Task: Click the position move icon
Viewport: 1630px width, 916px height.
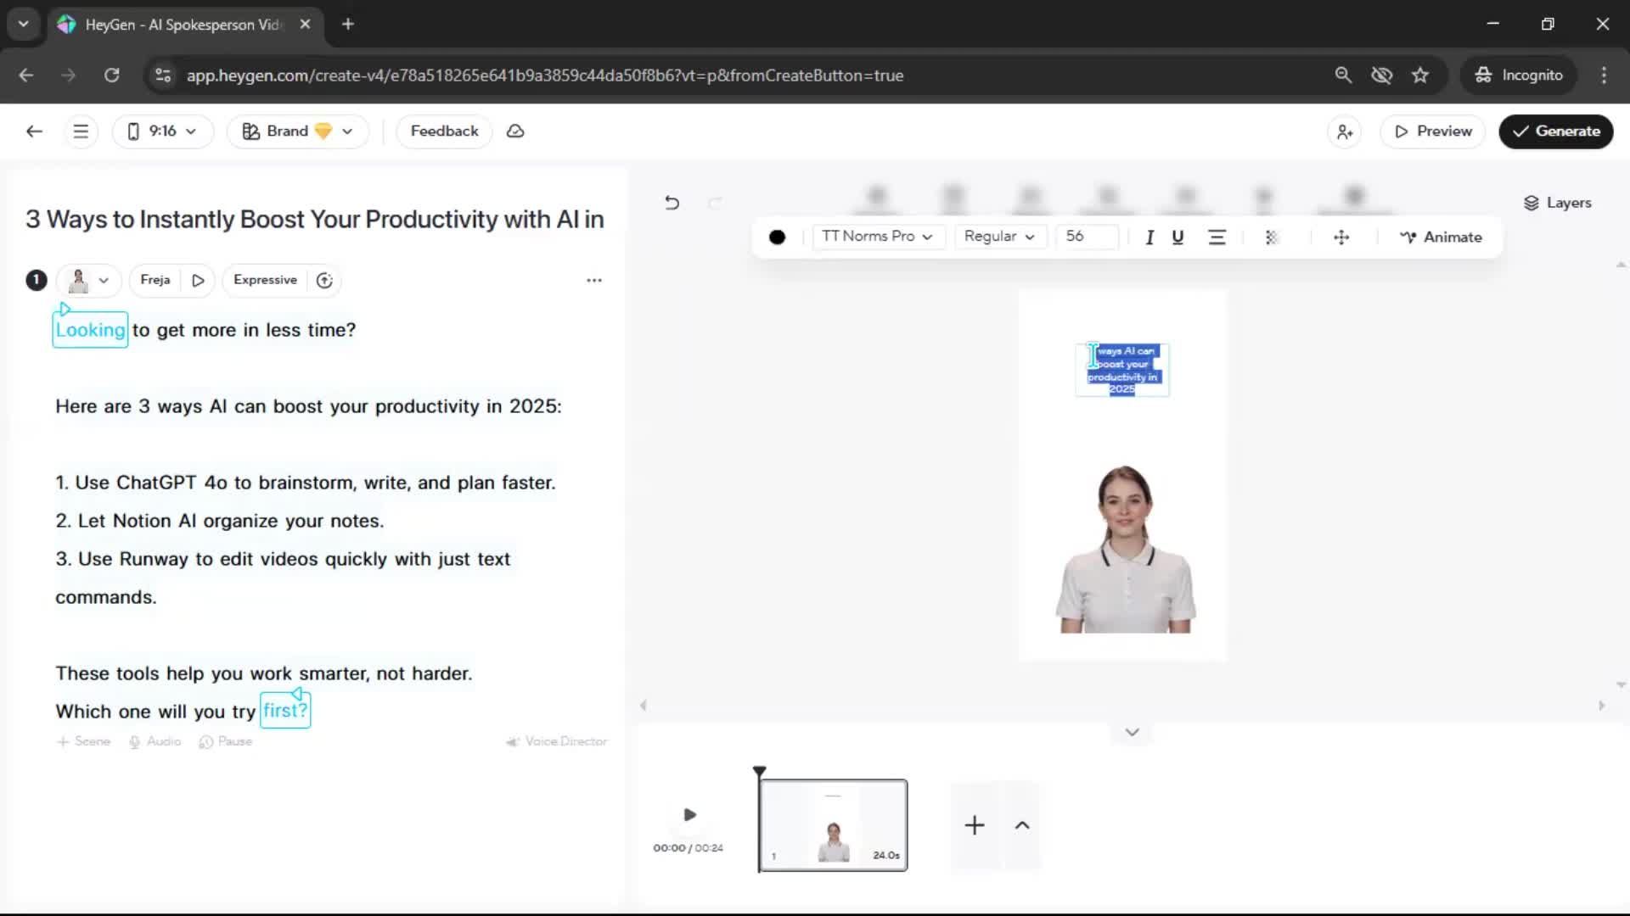Action: (x=1341, y=237)
